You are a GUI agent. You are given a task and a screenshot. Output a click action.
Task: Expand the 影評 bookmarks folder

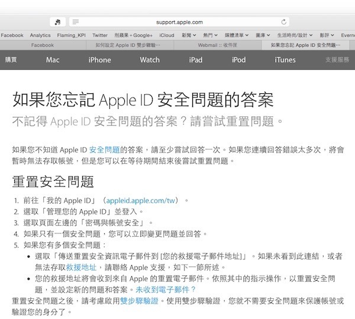coord(327,35)
